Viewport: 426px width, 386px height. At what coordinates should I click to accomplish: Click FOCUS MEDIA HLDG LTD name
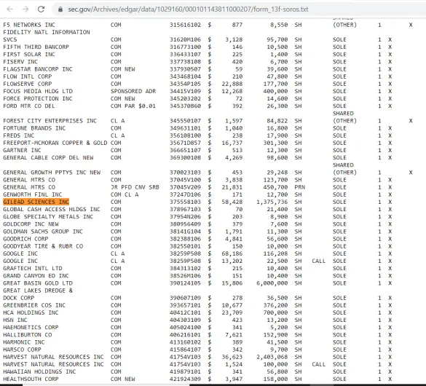tap(38, 91)
